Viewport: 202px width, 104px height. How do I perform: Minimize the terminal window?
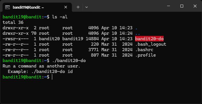pos(169,6)
